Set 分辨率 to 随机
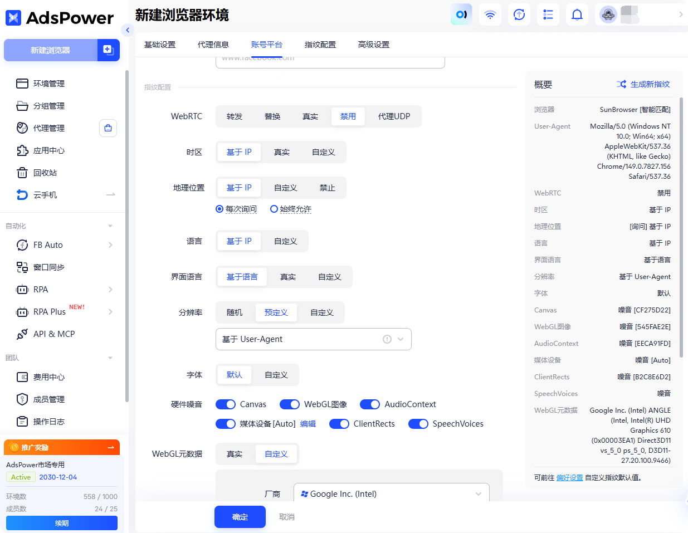Screen dimensions: 688x533 pos(235,312)
